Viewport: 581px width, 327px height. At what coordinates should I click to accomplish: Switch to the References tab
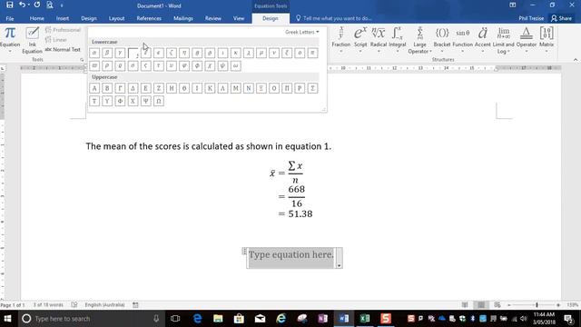pyautogui.click(x=149, y=18)
